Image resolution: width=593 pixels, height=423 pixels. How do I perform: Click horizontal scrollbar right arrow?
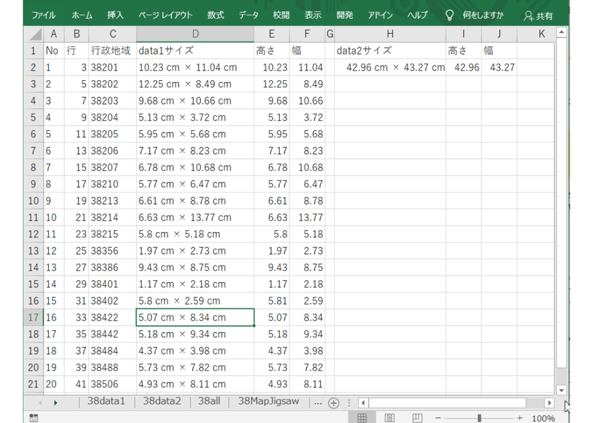(x=549, y=403)
